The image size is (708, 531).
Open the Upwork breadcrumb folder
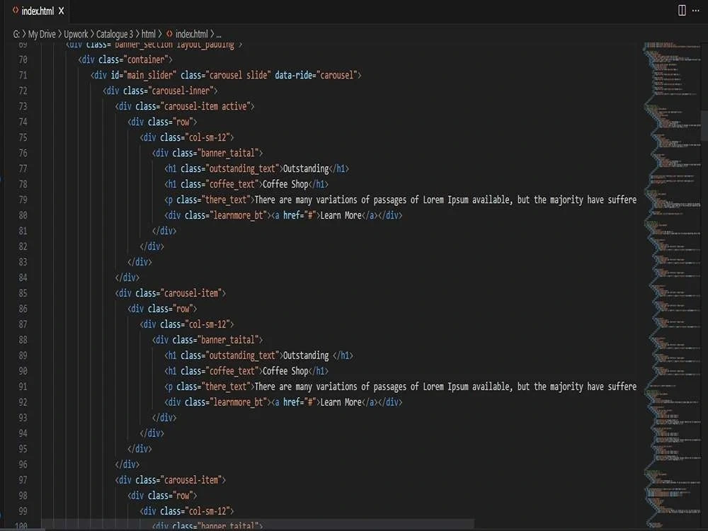(76, 34)
